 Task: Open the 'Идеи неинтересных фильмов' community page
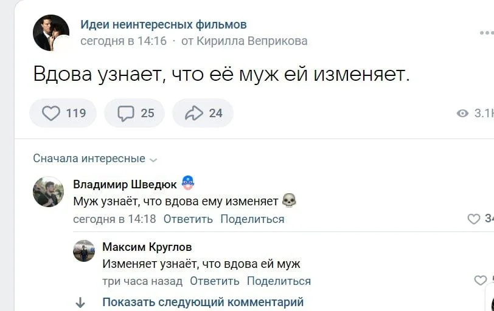point(164,25)
